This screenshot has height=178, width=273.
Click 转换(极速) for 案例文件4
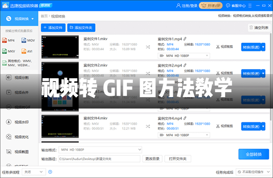(x=251, y=127)
